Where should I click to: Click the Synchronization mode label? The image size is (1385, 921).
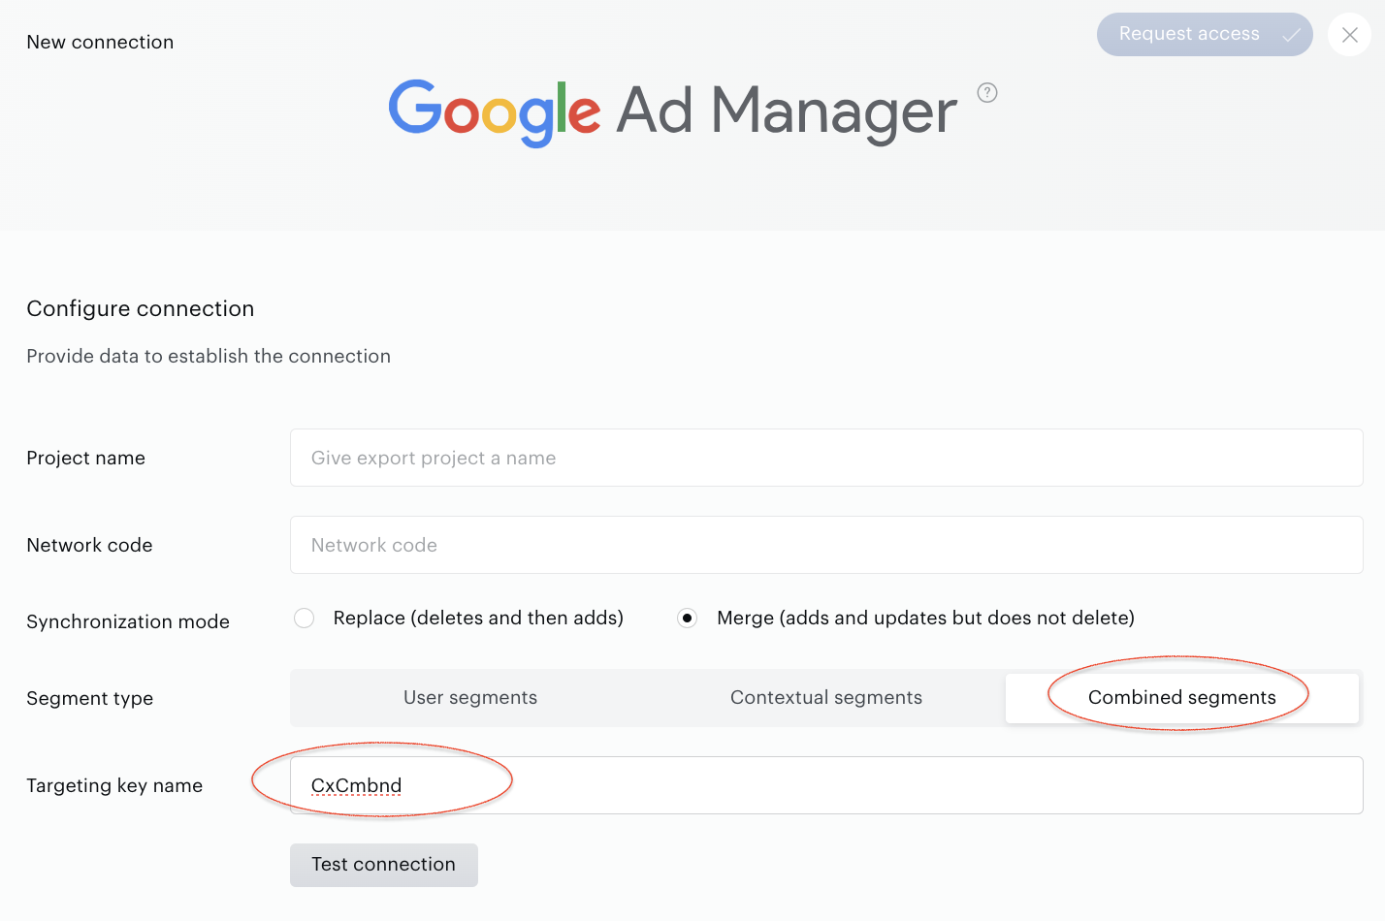(x=128, y=622)
